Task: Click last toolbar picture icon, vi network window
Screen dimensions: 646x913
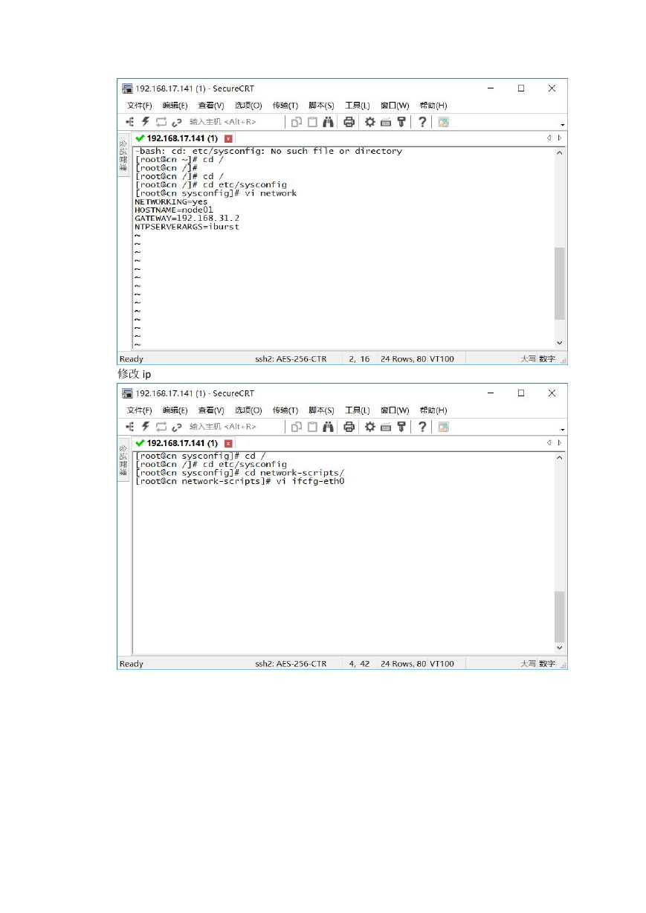Action: 443,122
